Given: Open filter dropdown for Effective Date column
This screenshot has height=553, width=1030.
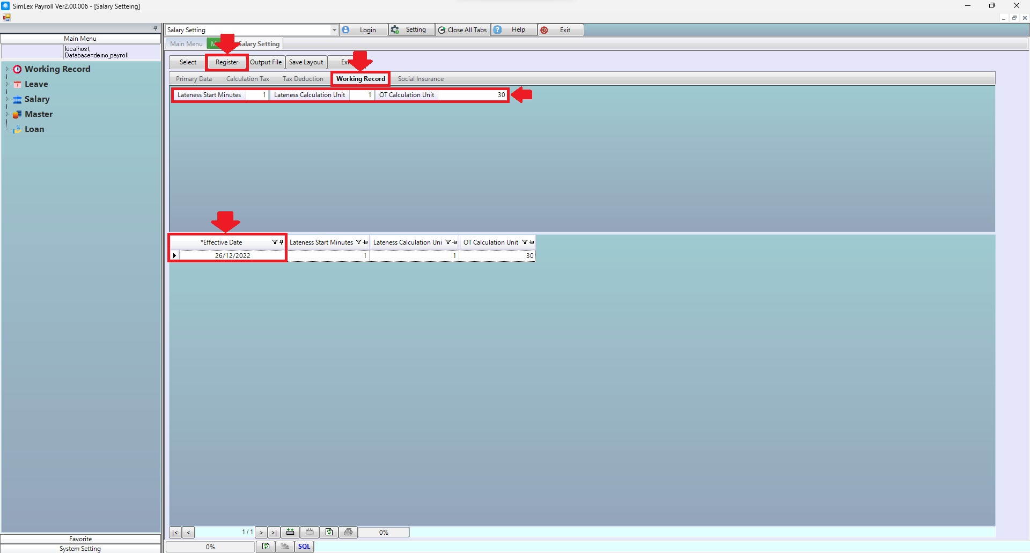Looking at the screenshot, I should click(x=275, y=242).
